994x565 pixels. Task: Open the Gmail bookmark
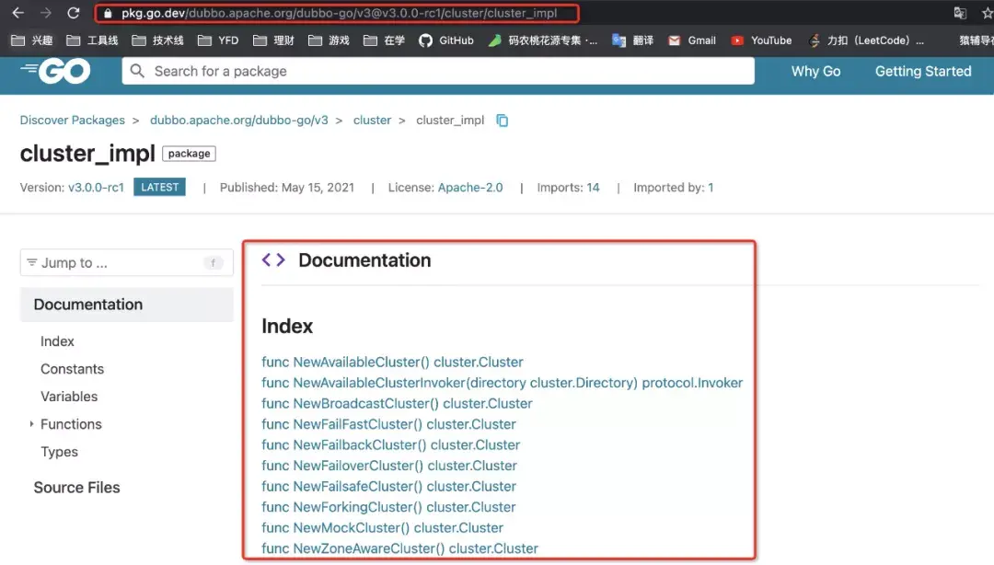[x=692, y=40]
